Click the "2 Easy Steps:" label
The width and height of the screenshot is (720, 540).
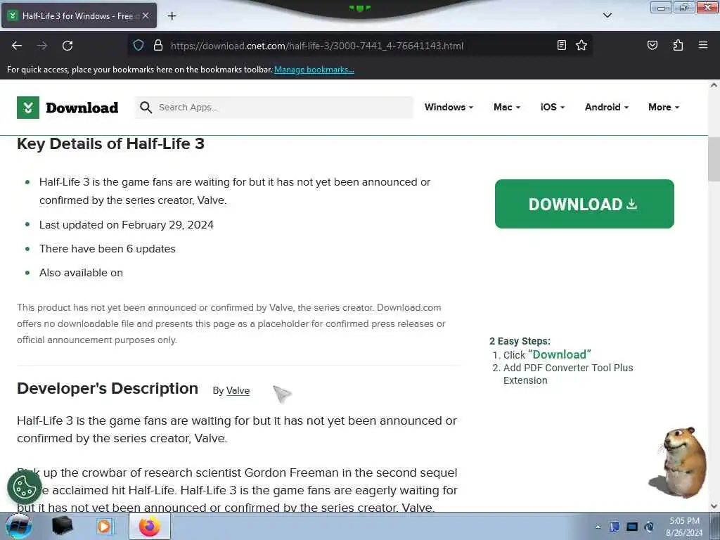click(x=520, y=341)
